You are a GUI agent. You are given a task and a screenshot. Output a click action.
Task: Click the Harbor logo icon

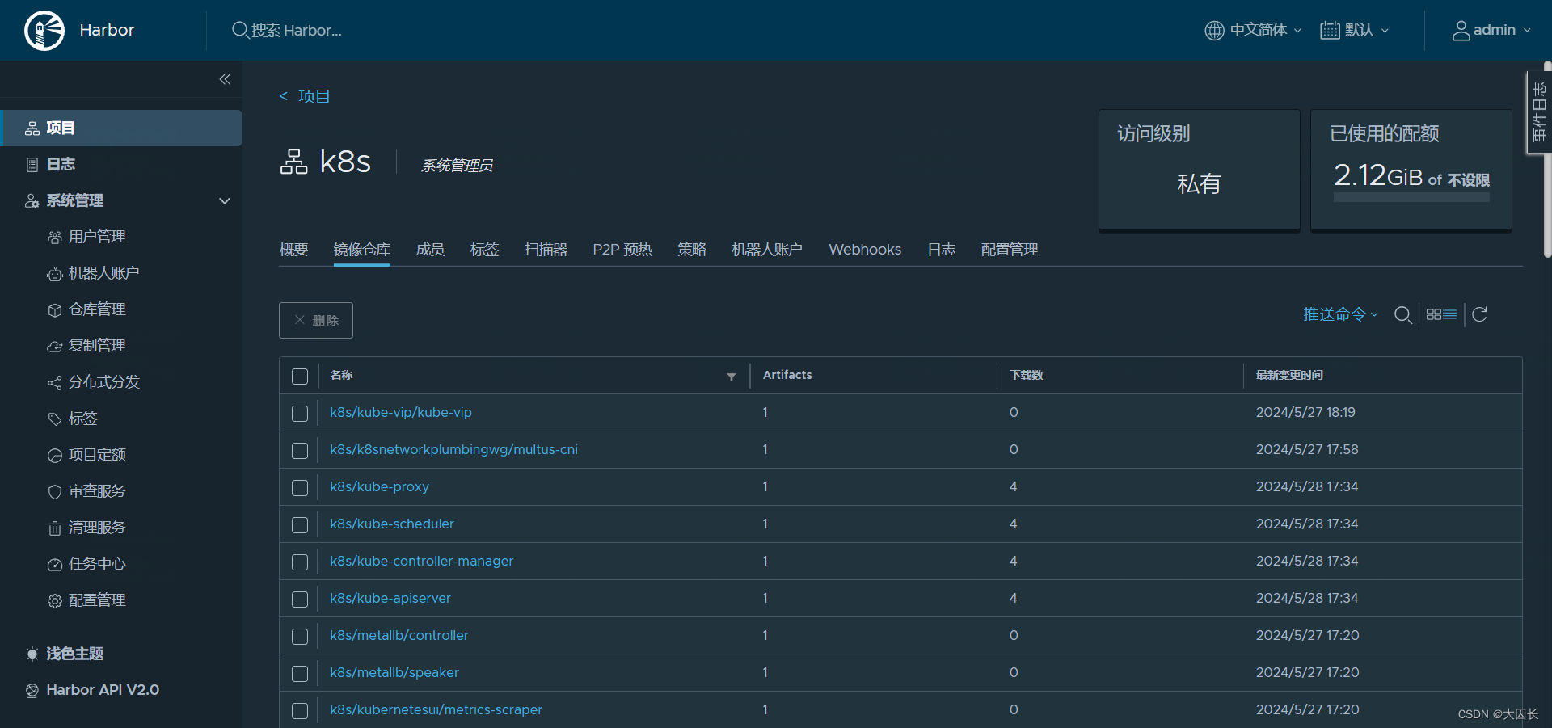[x=44, y=31]
